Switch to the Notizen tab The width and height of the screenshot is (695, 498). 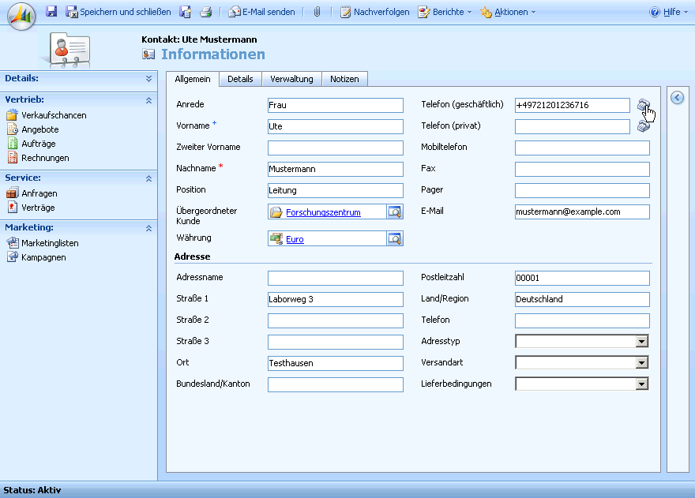[344, 79]
